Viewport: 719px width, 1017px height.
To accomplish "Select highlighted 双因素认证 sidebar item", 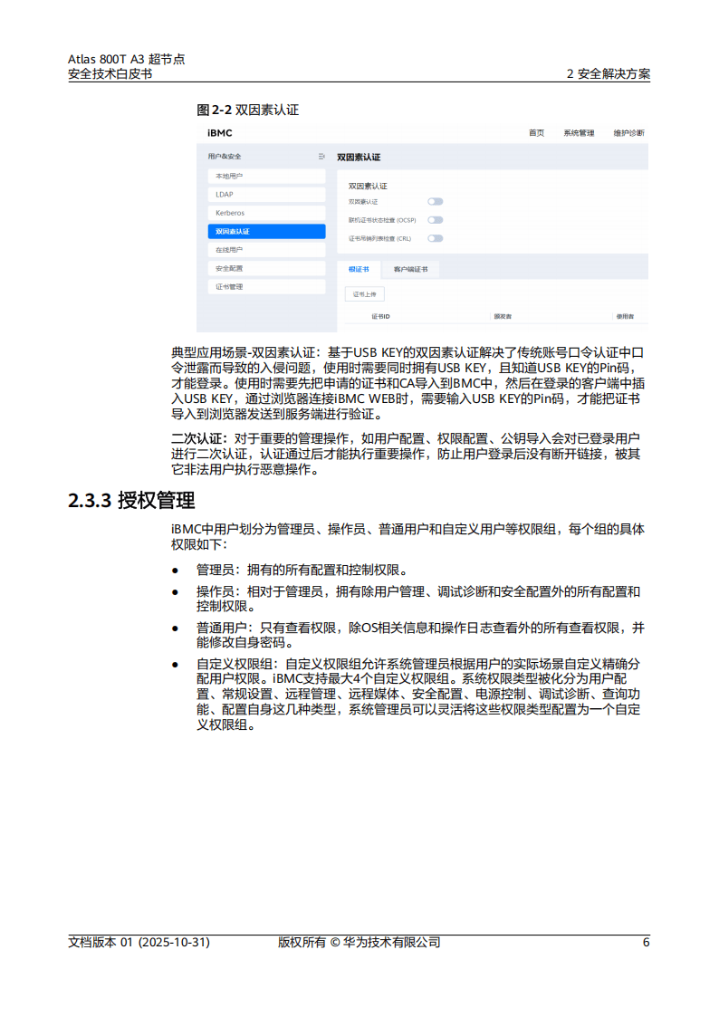I will pos(265,232).
